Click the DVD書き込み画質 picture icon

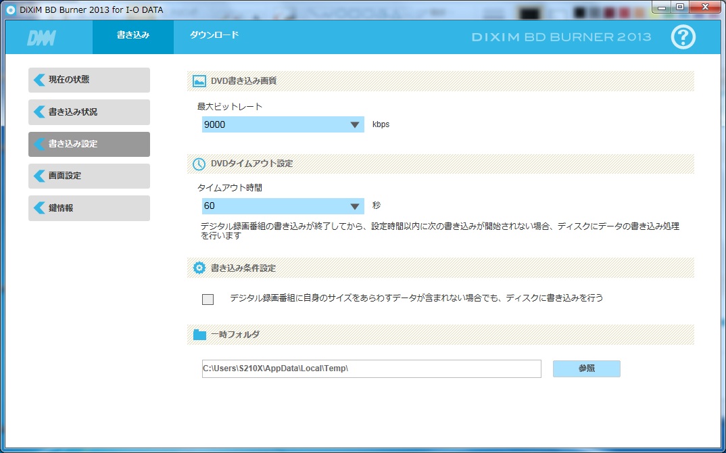coord(199,81)
